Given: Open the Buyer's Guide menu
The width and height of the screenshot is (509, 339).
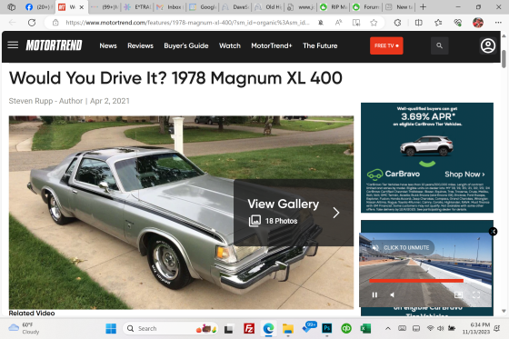Looking at the screenshot, I should pyautogui.click(x=186, y=45).
